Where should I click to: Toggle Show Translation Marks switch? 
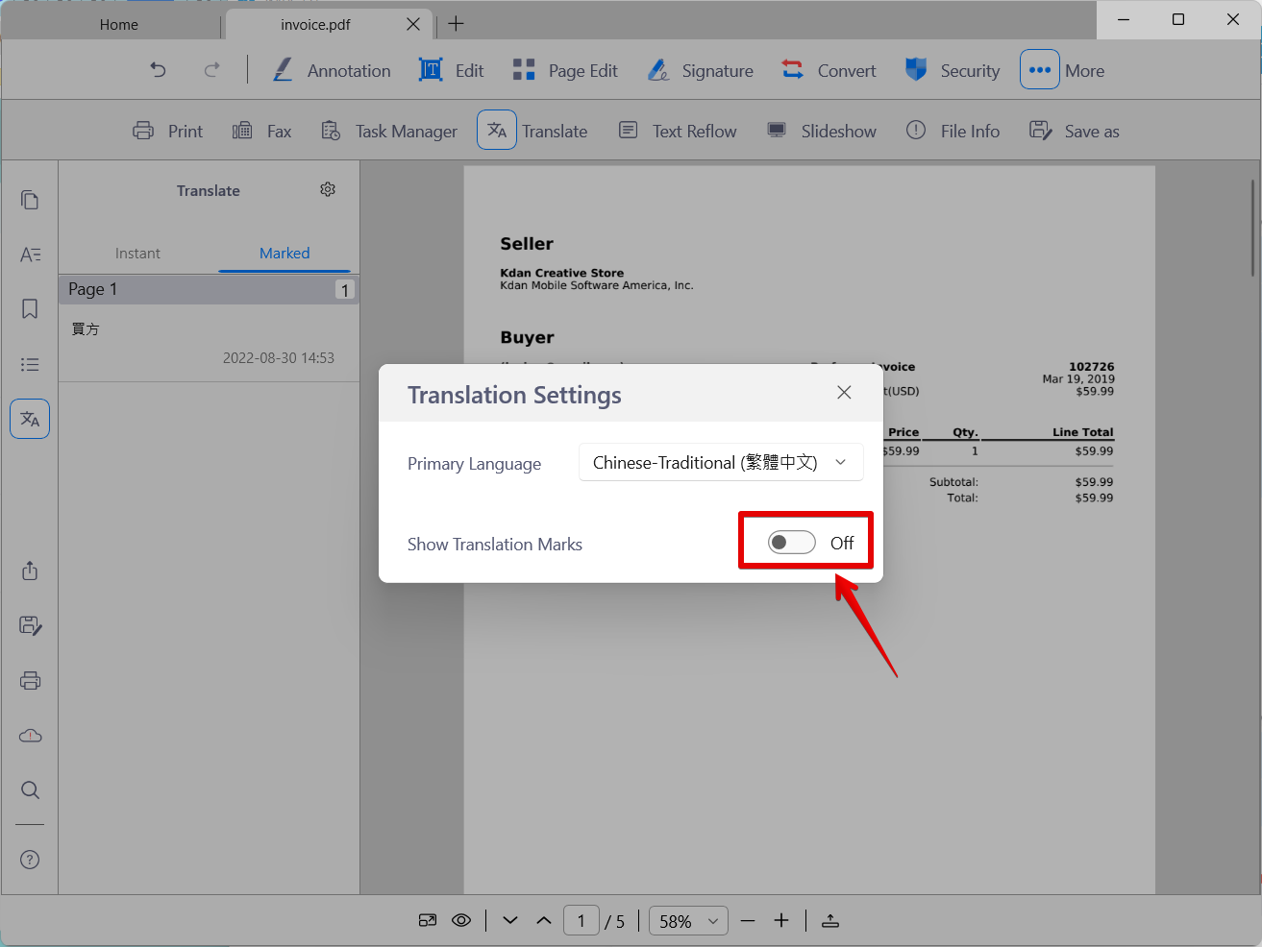pos(791,543)
